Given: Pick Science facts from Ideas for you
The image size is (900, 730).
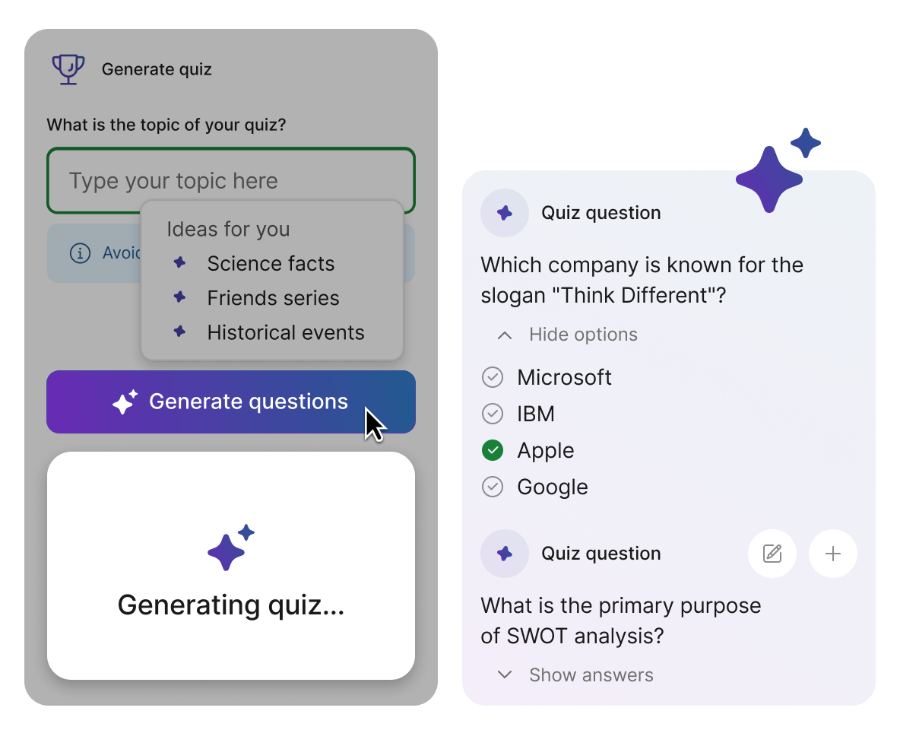Looking at the screenshot, I should [x=271, y=264].
